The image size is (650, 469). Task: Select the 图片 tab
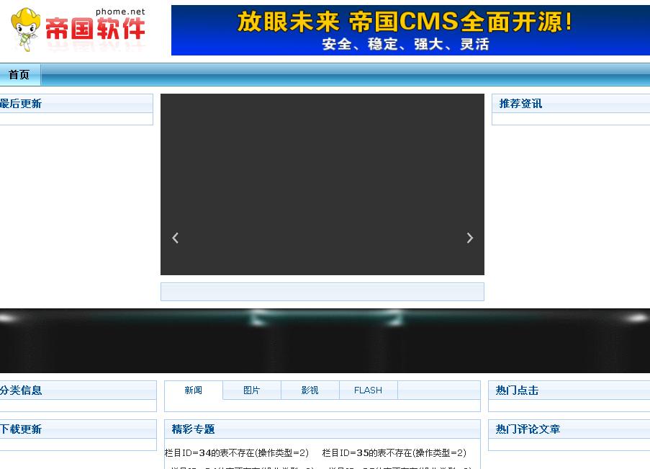point(251,390)
